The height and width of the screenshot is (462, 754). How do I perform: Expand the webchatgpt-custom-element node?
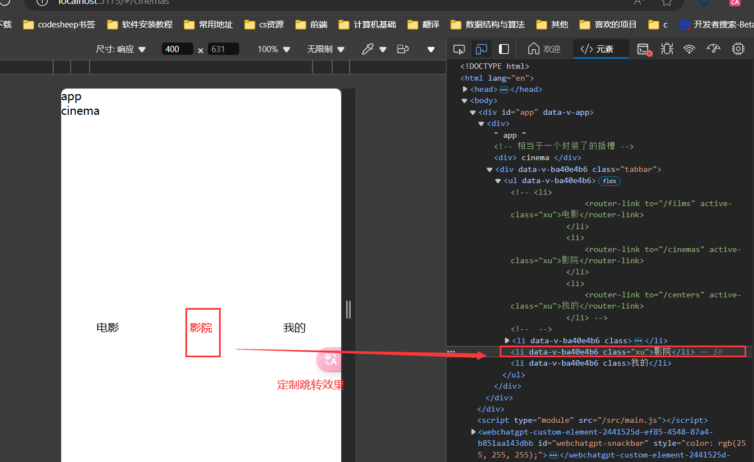[474, 432]
